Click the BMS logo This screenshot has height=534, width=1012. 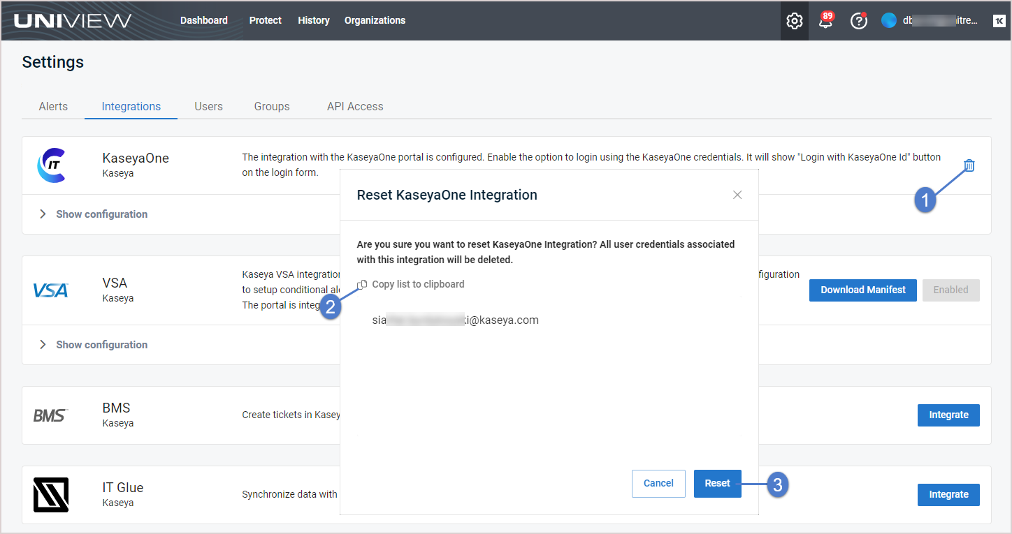click(x=50, y=415)
